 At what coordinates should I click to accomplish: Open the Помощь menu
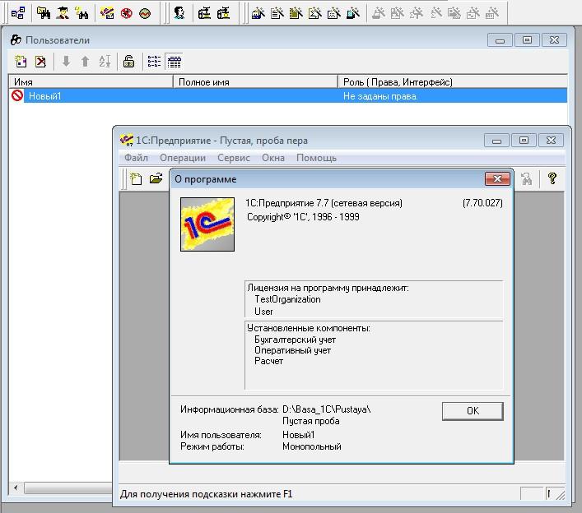point(316,158)
